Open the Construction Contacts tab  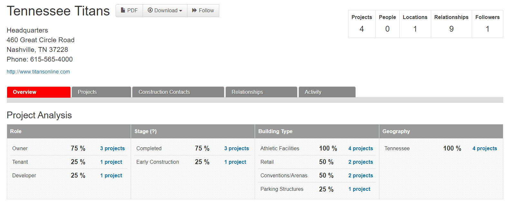coord(178,92)
